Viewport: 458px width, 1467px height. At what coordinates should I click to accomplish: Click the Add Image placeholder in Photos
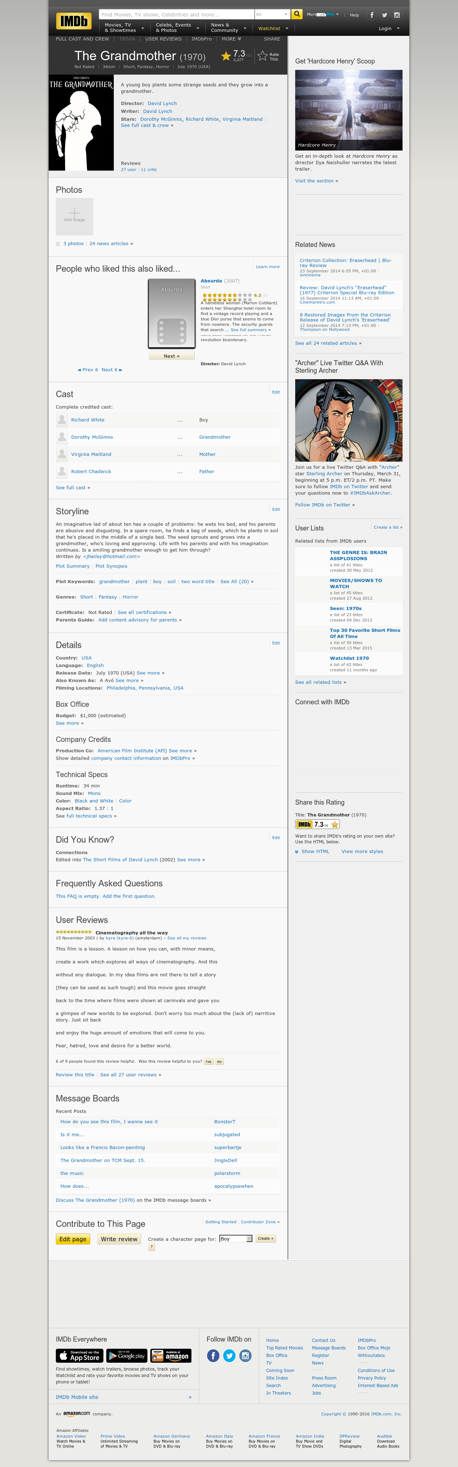pos(74,216)
